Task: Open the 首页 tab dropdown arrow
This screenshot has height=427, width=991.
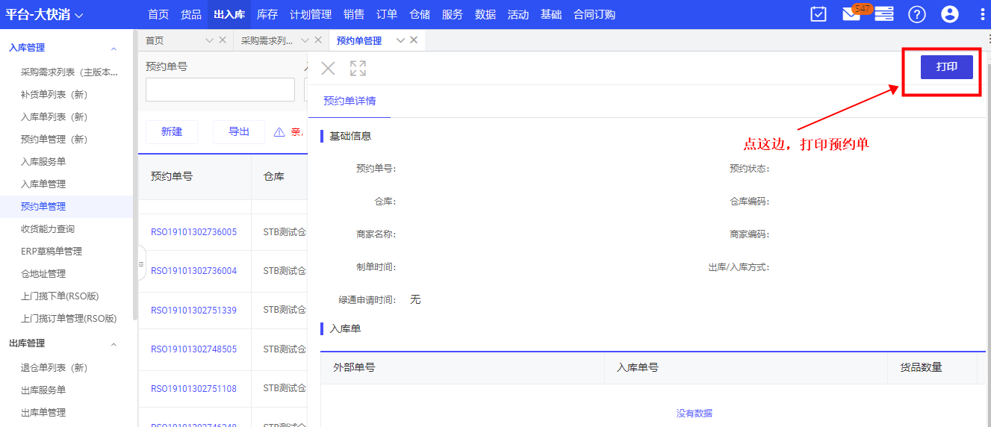Action: tap(209, 40)
